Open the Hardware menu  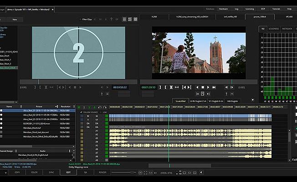pyautogui.click(x=223, y=9)
